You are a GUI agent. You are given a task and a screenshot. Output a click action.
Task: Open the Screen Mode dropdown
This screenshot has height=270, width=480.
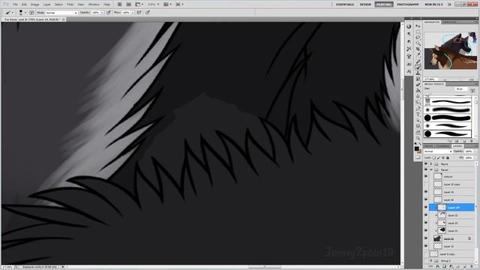click(x=179, y=4)
